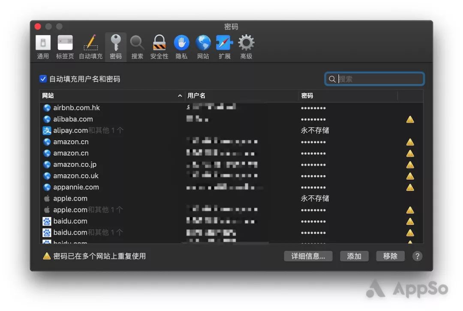The image size is (463, 311).
Task: Open the 安全性 (Security) padlock pane
Action: coord(159,47)
